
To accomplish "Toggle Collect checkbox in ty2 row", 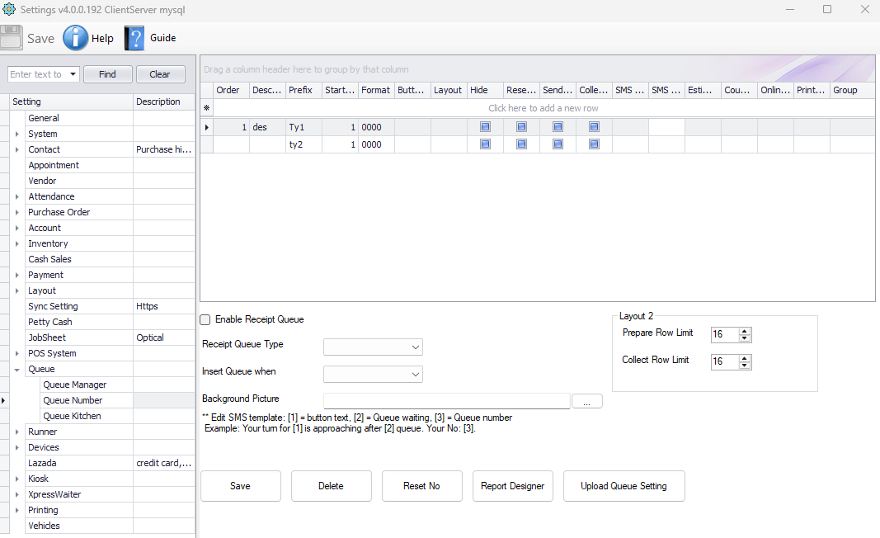I will click(594, 144).
